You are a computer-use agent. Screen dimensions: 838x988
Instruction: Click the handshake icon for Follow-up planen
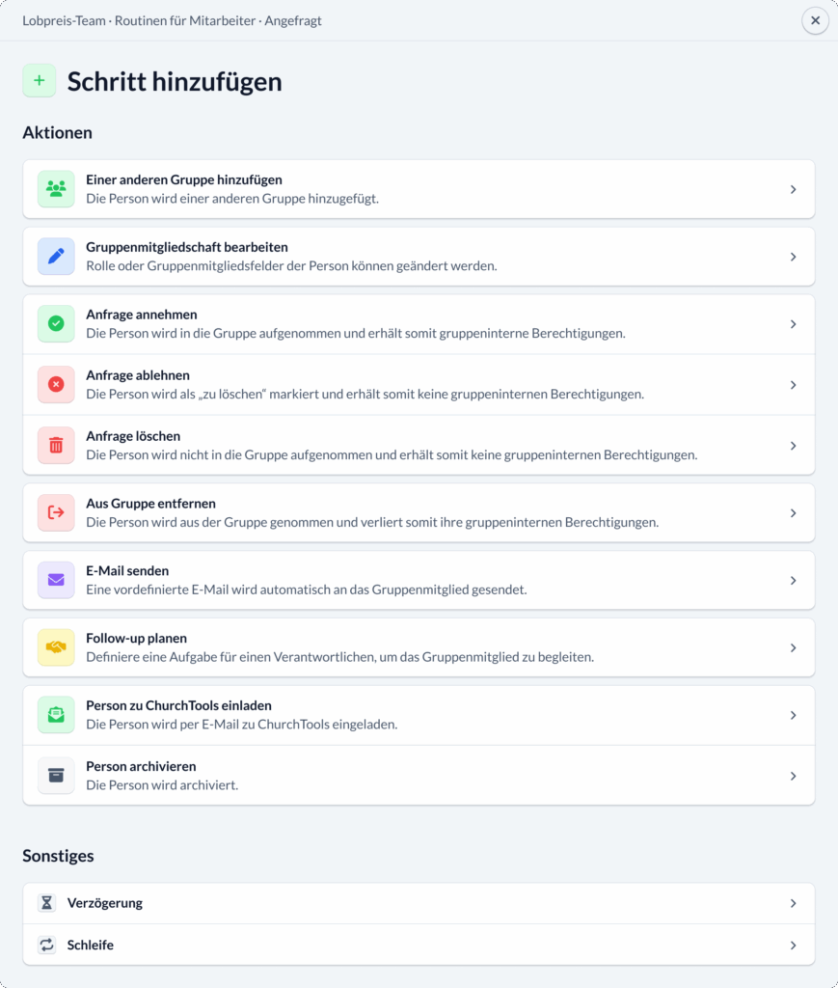55,647
